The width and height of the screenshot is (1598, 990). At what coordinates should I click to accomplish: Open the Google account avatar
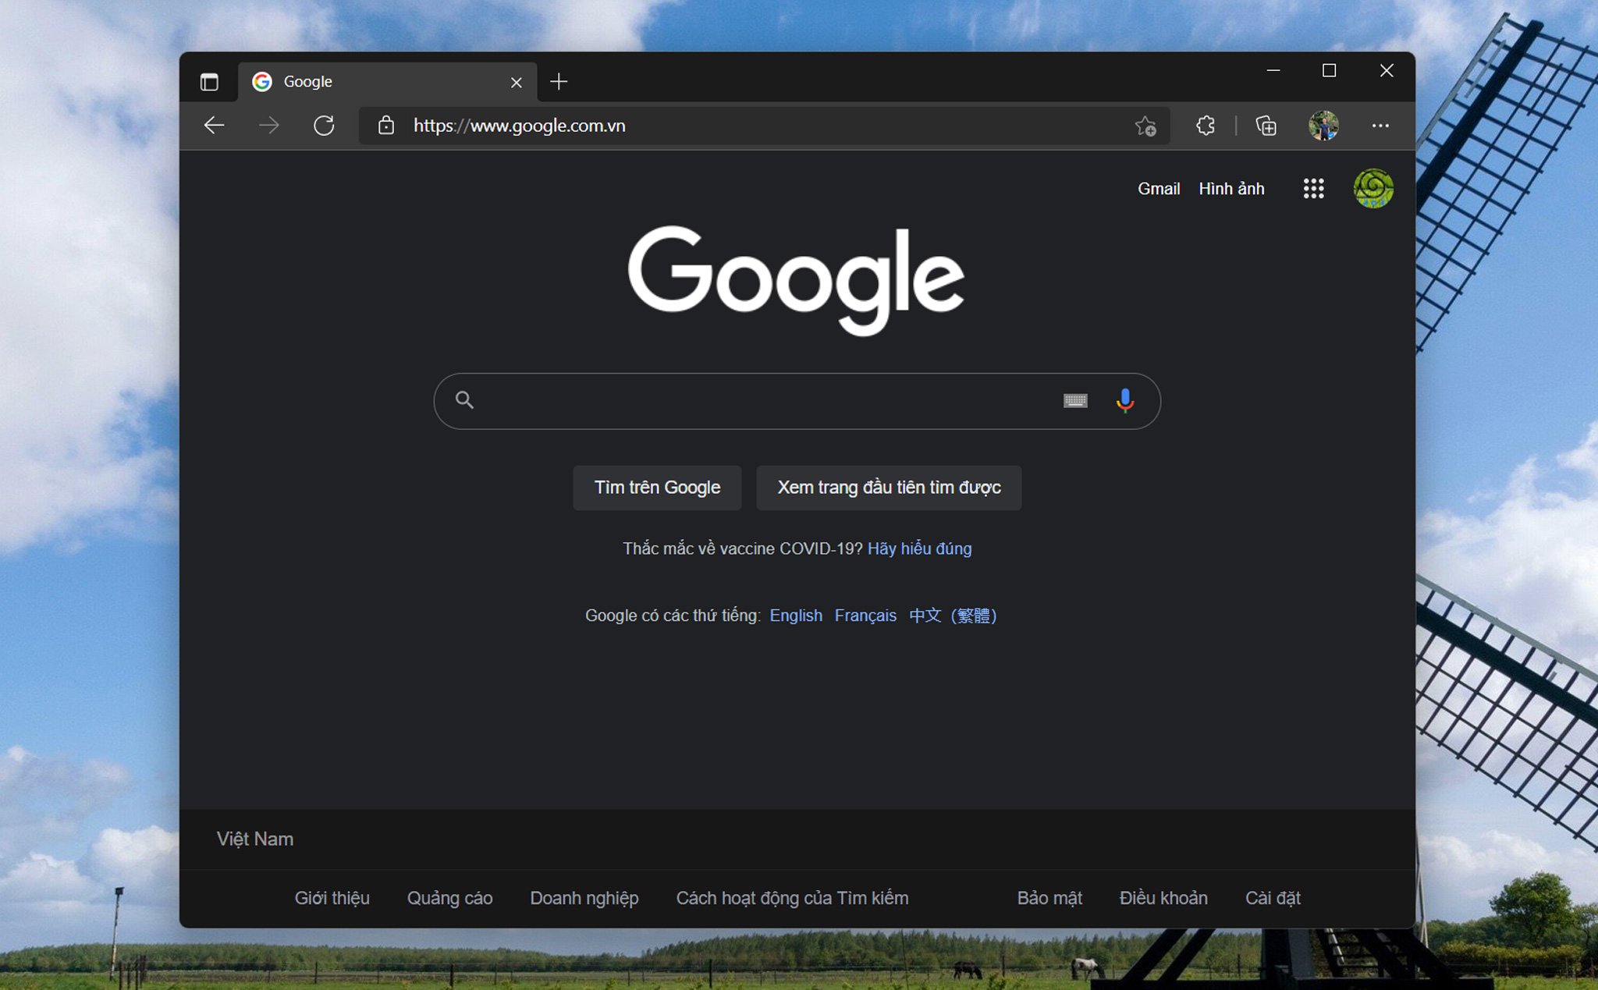[x=1373, y=189]
